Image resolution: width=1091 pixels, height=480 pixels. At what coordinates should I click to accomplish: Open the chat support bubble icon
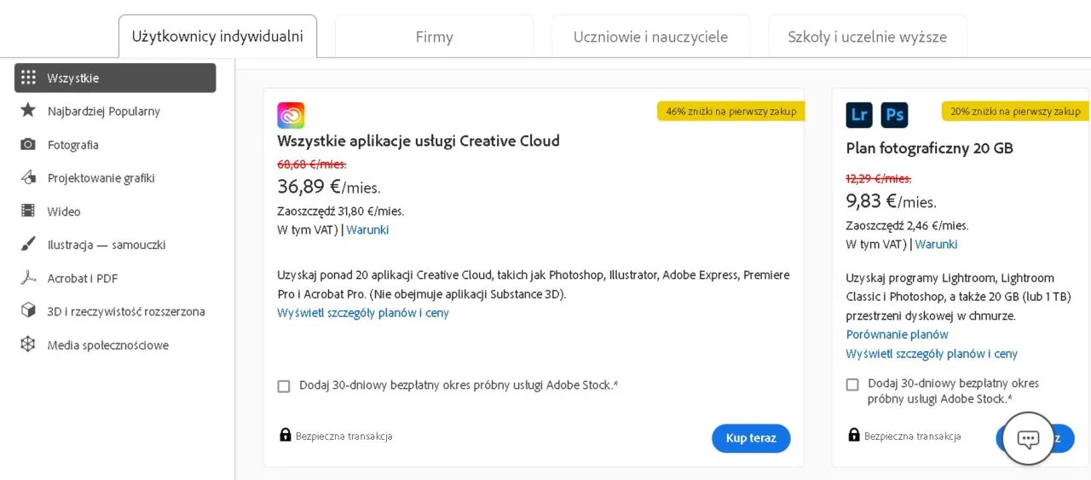coord(1028,439)
